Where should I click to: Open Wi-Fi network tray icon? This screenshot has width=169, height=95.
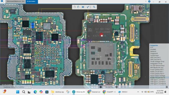pos(142,92)
